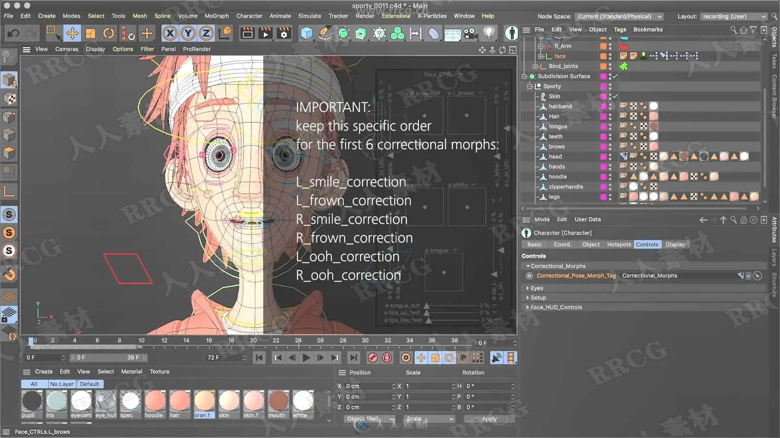Select the Rotate tool
This screenshot has height=438, width=780.
108,33
